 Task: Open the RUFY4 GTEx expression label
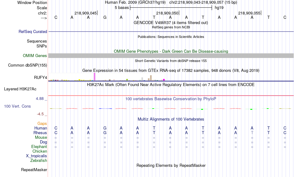pyautogui.click(x=40, y=78)
